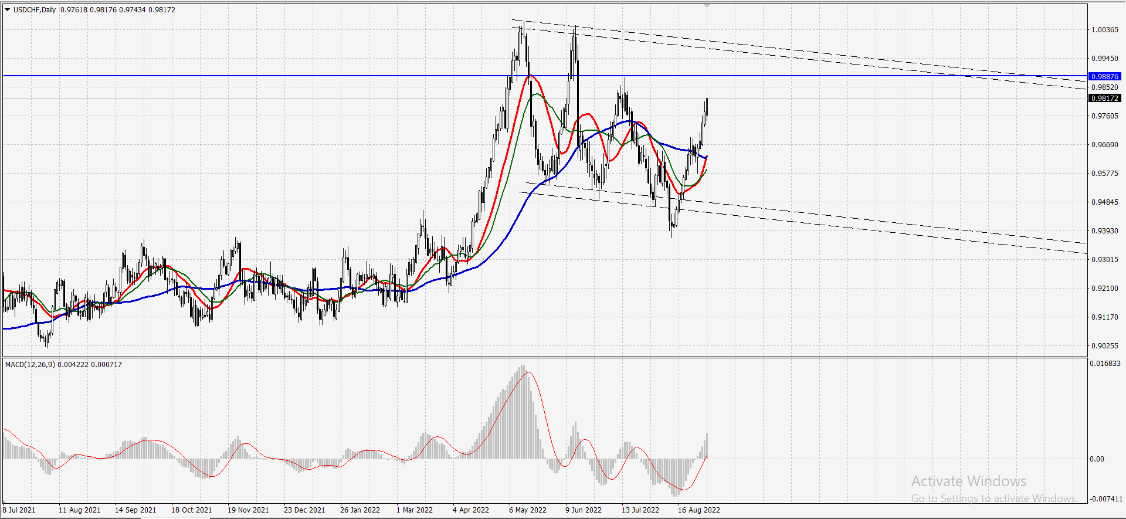The width and height of the screenshot is (1126, 519).
Task: Click the black 0.98172 current price tag
Action: [1105, 98]
